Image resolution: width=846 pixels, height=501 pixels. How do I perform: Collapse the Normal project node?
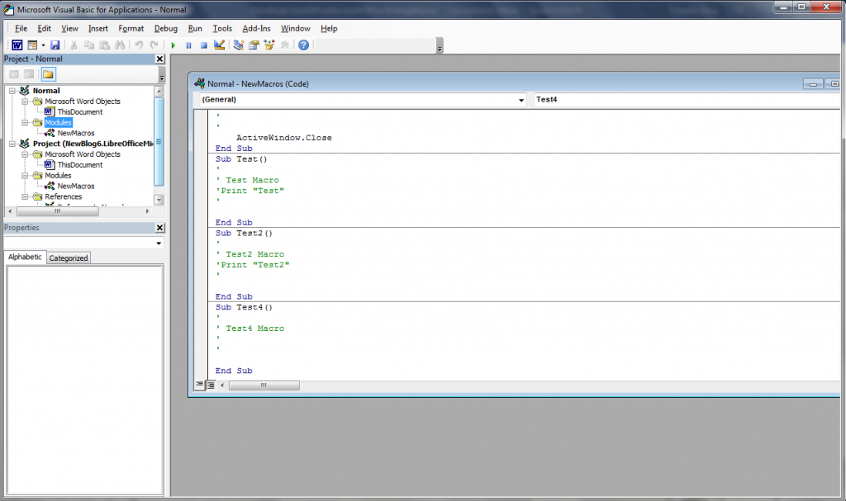click(12, 91)
